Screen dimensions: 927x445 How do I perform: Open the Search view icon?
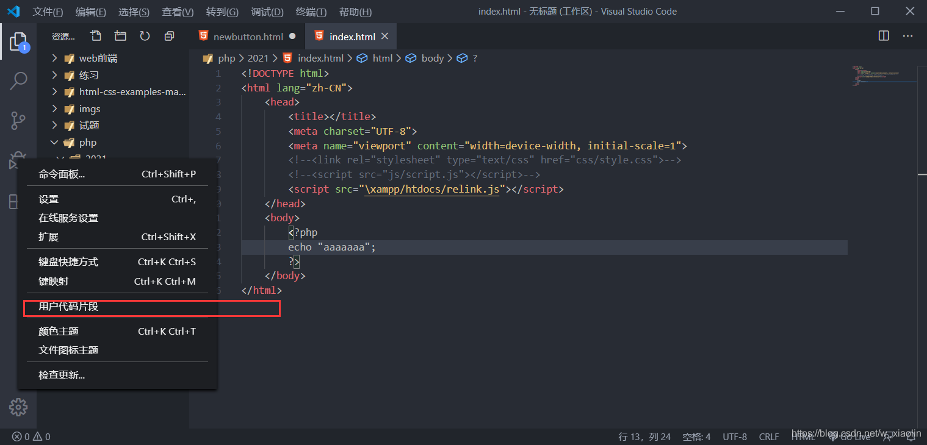click(x=18, y=80)
